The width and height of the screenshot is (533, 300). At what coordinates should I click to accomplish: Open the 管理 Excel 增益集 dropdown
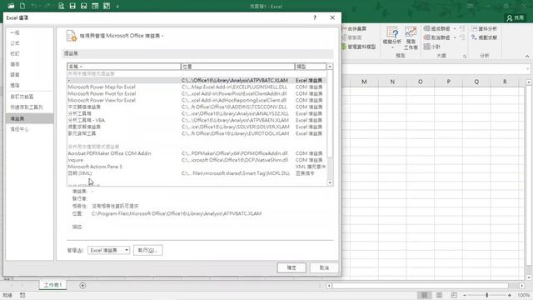coord(109,250)
